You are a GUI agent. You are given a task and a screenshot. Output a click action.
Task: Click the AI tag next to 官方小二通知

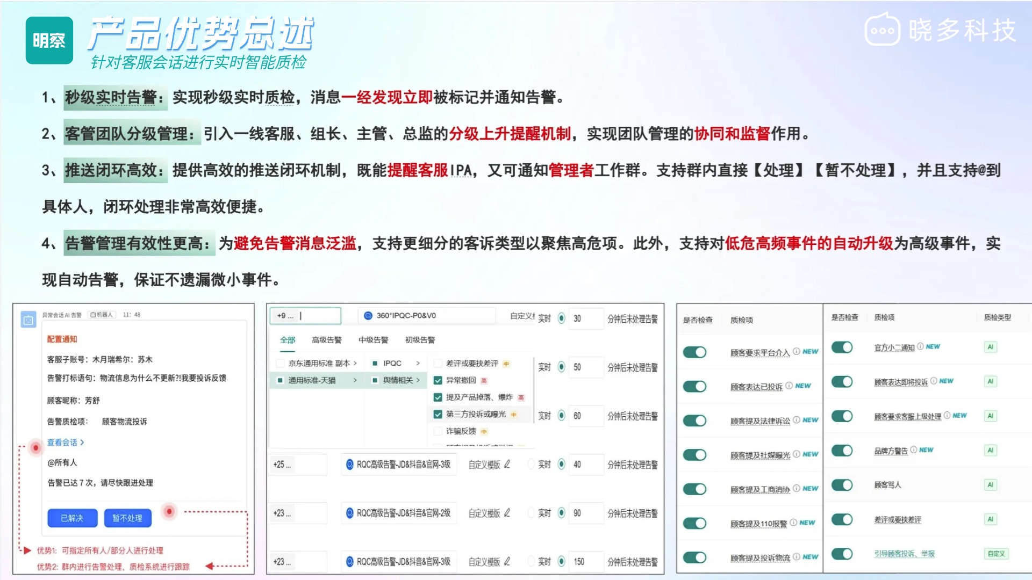[x=990, y=346]
